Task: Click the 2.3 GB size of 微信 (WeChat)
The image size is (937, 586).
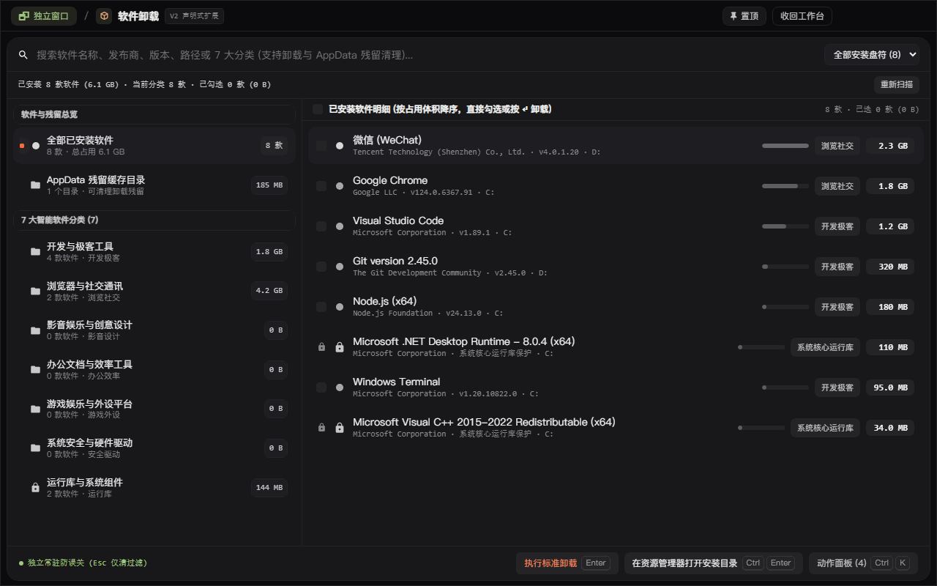Action: pos(890,146)
